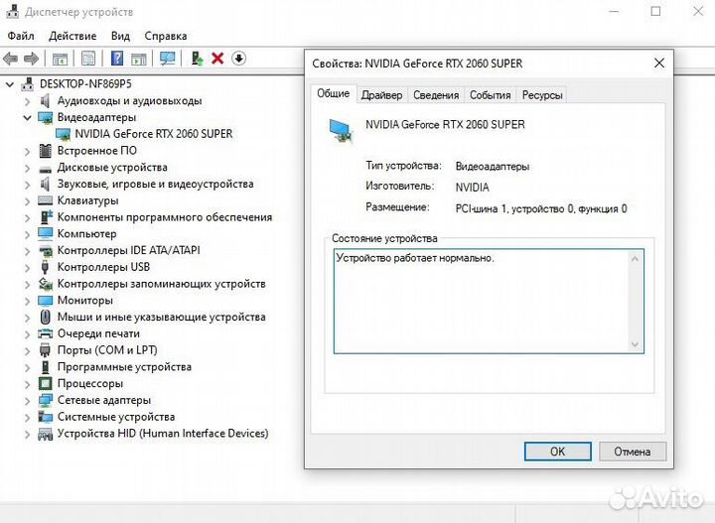This screenshot has width=715, height=523.
Task: Expand Дисковые устройства
Action: pos(28,168)
